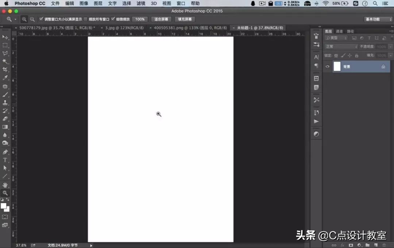The height and width of the screenshot is (248, 394).
Task: Open the 不透明度 opacity slider arrow
Action: click(390, 47)
